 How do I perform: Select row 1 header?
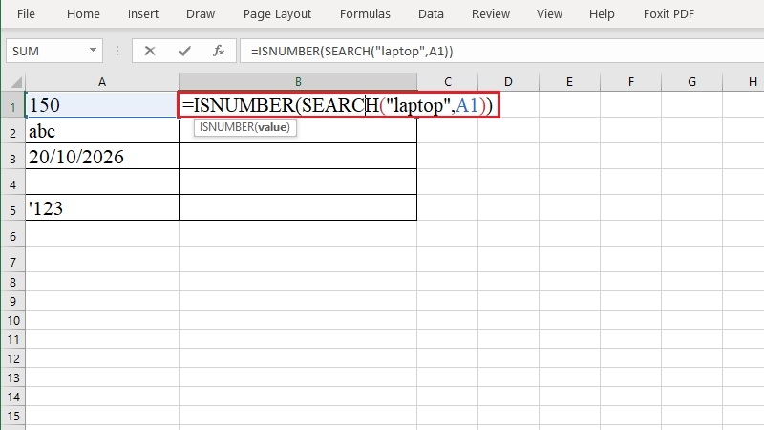[13, 105]
